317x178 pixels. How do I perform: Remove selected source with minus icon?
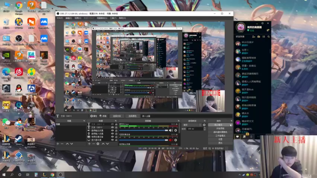pyautogui.click(x=94, y=144)
